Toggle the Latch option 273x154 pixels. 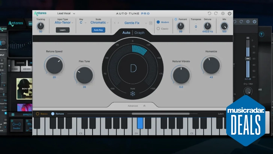click(x=221, y=114)
